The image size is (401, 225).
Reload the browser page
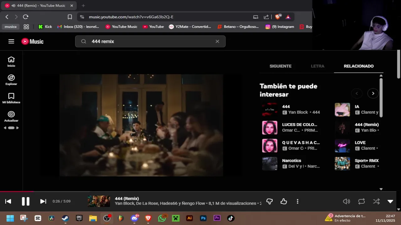pos(26,17)
